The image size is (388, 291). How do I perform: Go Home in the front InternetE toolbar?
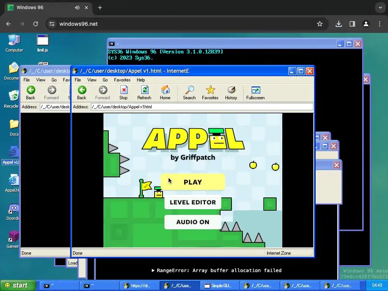(165, 93)
